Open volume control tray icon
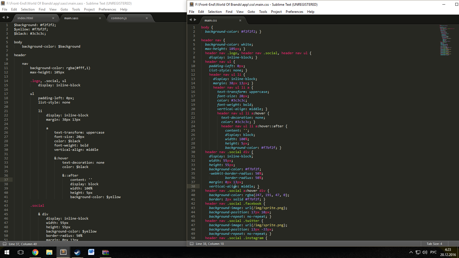 tap(425, 252)
